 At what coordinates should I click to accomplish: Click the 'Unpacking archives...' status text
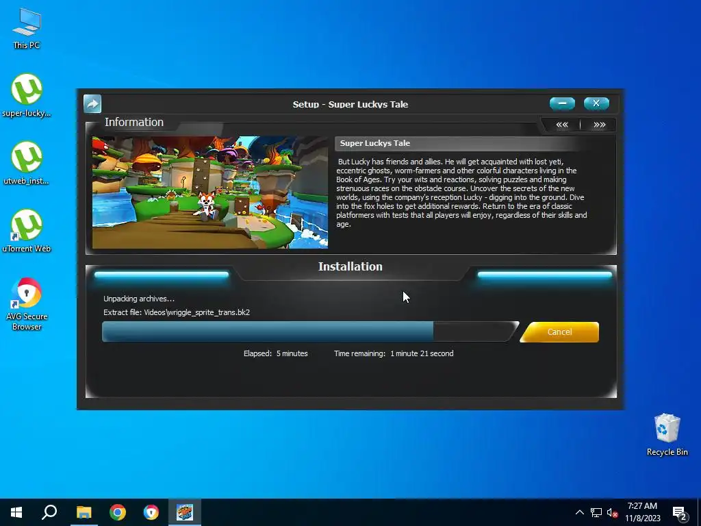(x=139, y=299)
